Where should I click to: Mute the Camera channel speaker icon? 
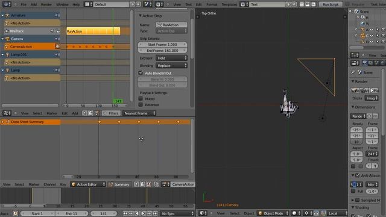click(x=57, y=39)
